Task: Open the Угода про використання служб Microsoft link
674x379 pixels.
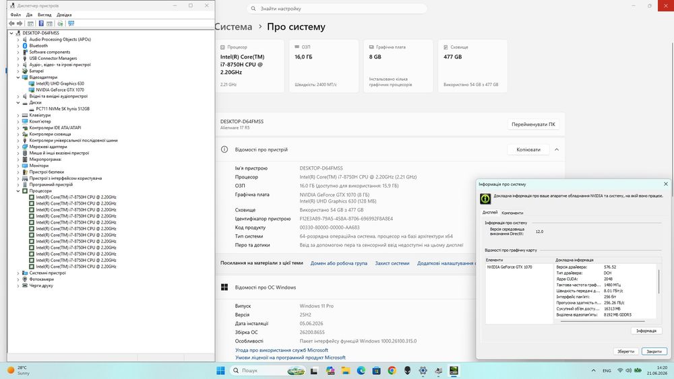Action: 282,350
